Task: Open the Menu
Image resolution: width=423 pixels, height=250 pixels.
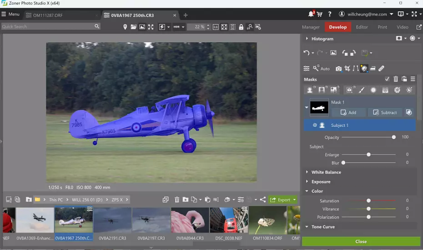Action: 10,14
